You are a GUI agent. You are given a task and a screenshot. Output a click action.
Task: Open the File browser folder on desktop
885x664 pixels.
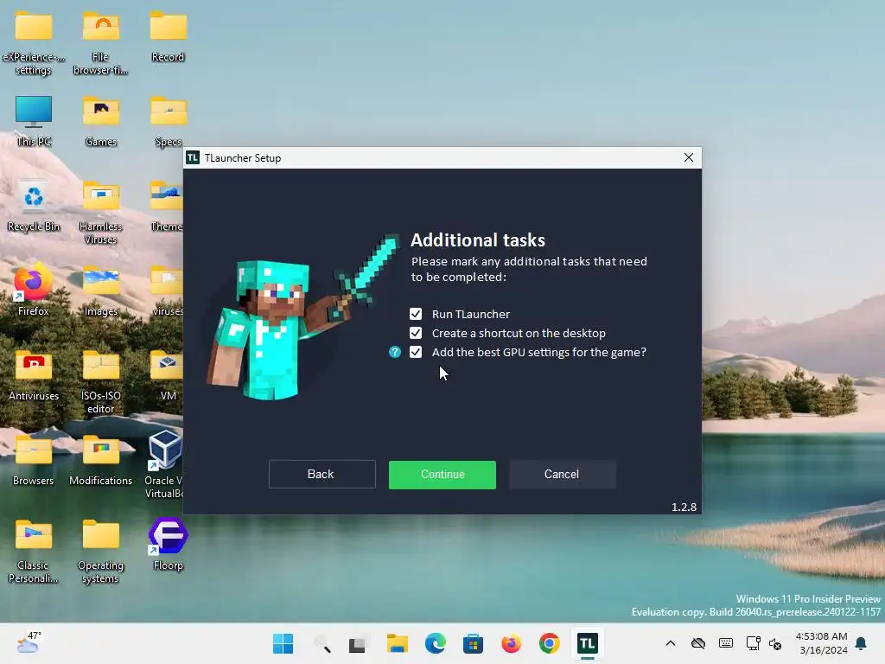[x=100, y=43]
